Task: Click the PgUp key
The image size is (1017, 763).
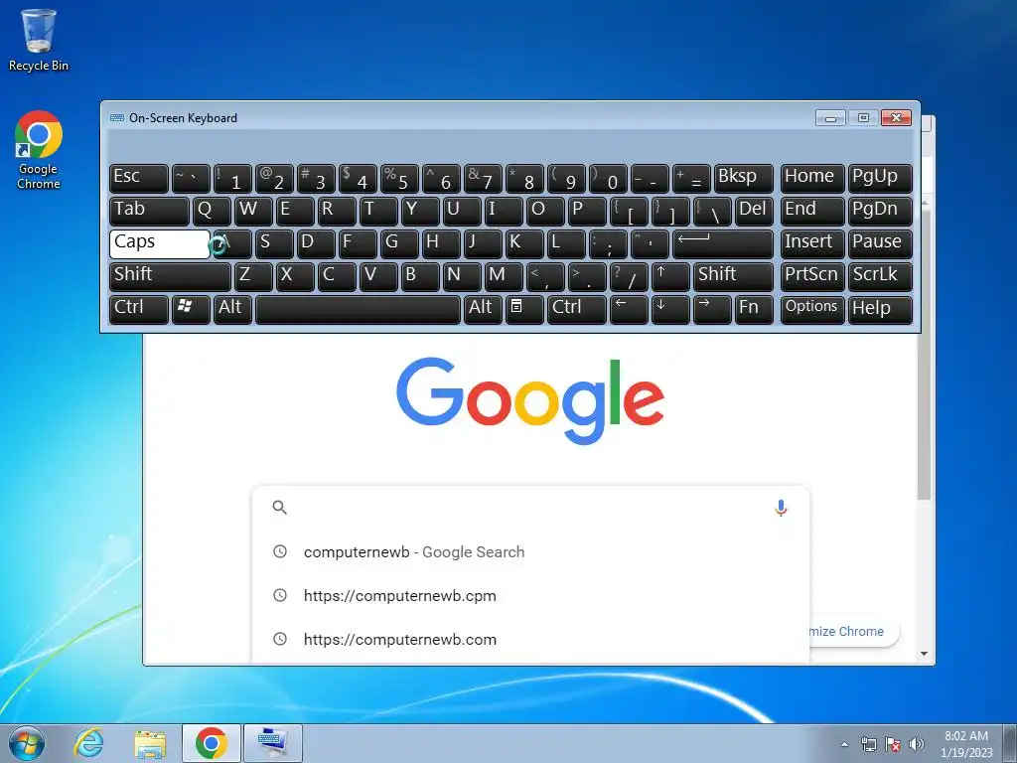Action: 880,179
